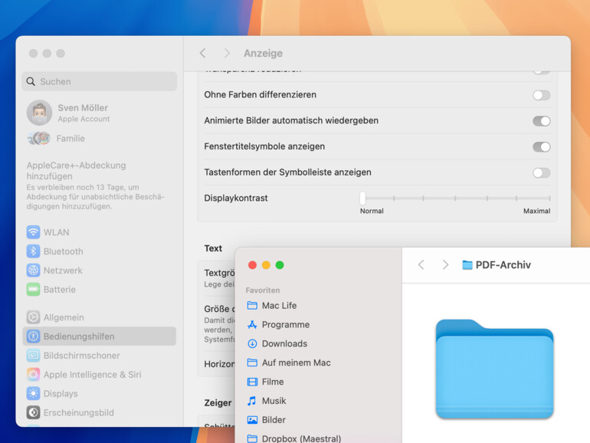Screen dimensions: 590x443
Task: Select the large blue folder thumbnail
Action: coord(494,369)
